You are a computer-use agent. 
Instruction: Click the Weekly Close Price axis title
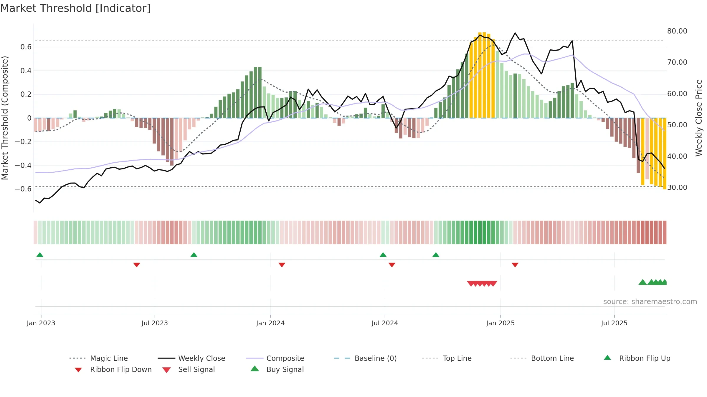coord(699,118)
